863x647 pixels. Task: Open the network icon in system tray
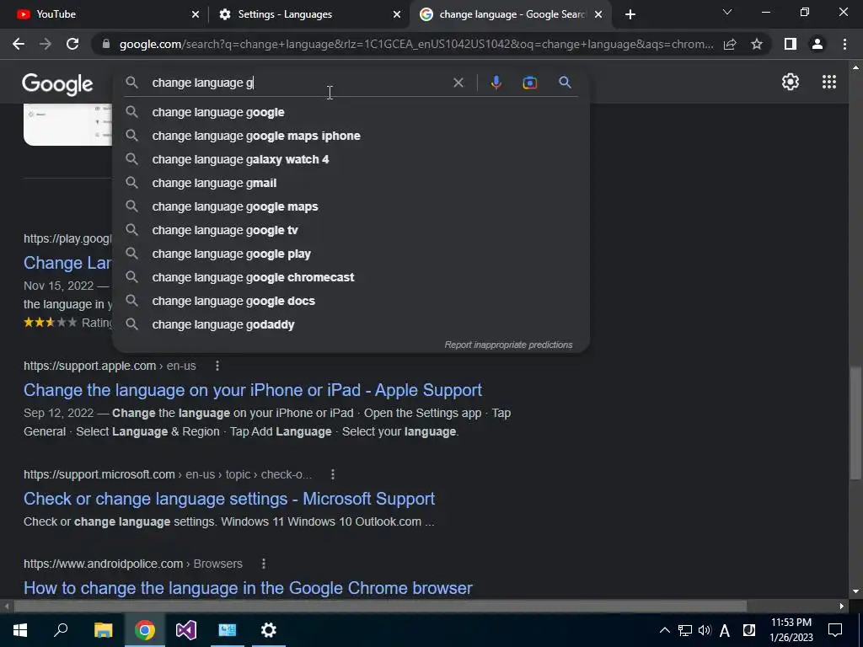684,630
